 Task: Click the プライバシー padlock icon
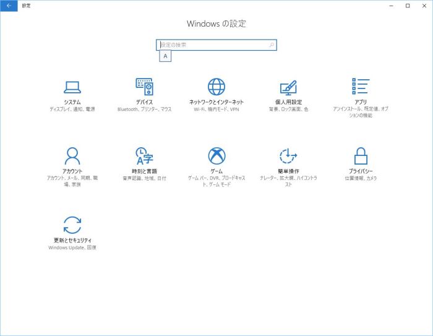361,155
